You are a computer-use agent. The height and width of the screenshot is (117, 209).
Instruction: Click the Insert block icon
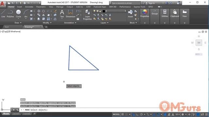[130, 14]
